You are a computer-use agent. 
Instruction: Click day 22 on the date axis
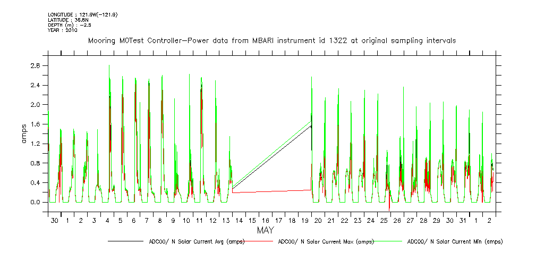344,220
